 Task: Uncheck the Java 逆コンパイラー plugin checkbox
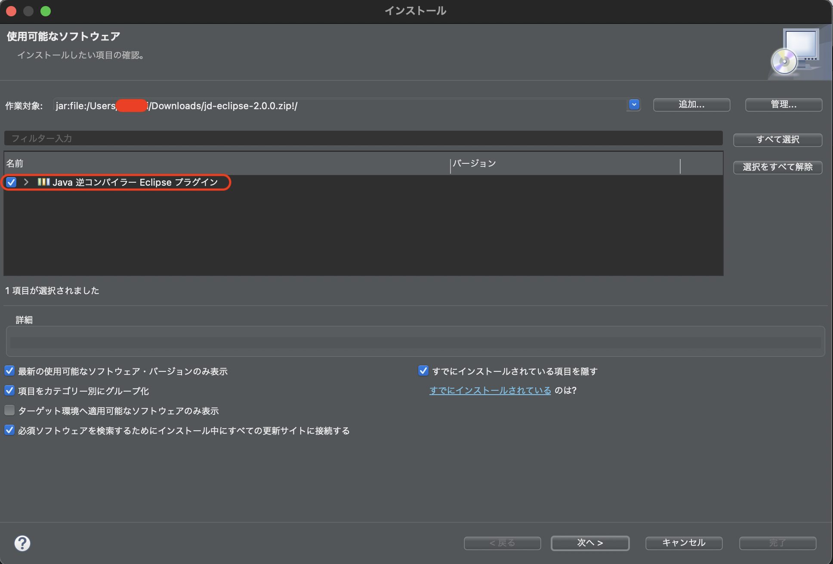click(10, 182)
